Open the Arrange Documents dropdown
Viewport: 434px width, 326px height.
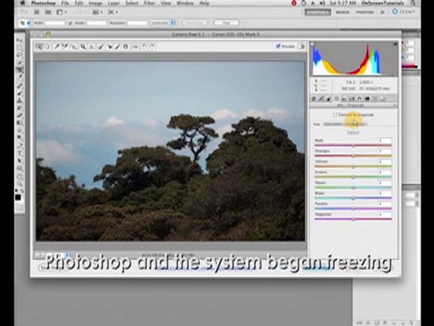point(97,12)
